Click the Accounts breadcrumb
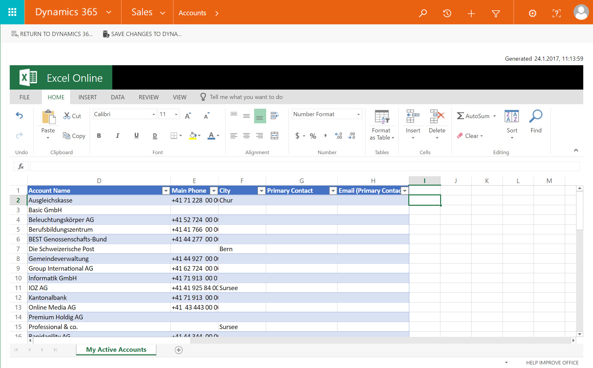Image resolution: width=593 pixels, height=368 pixels. click(x=192, y=13)
